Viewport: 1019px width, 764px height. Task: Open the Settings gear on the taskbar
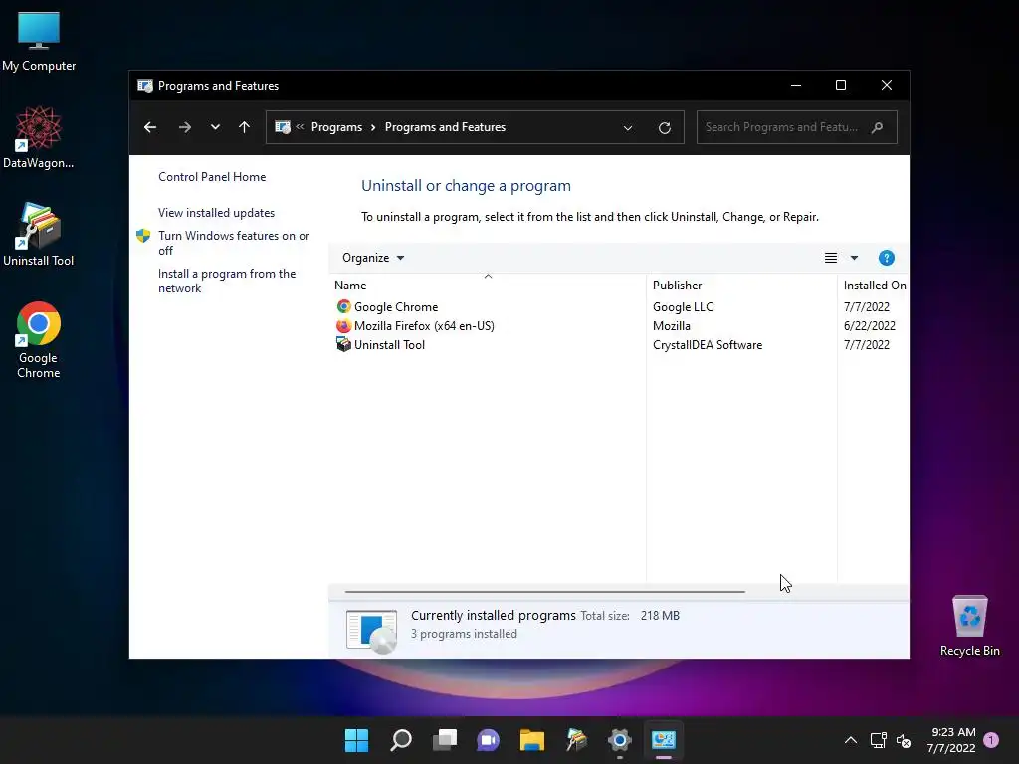[x=619, y=740]
